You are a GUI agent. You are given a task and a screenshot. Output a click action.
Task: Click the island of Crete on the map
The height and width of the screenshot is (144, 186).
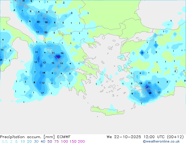click(x=107, y=110)
